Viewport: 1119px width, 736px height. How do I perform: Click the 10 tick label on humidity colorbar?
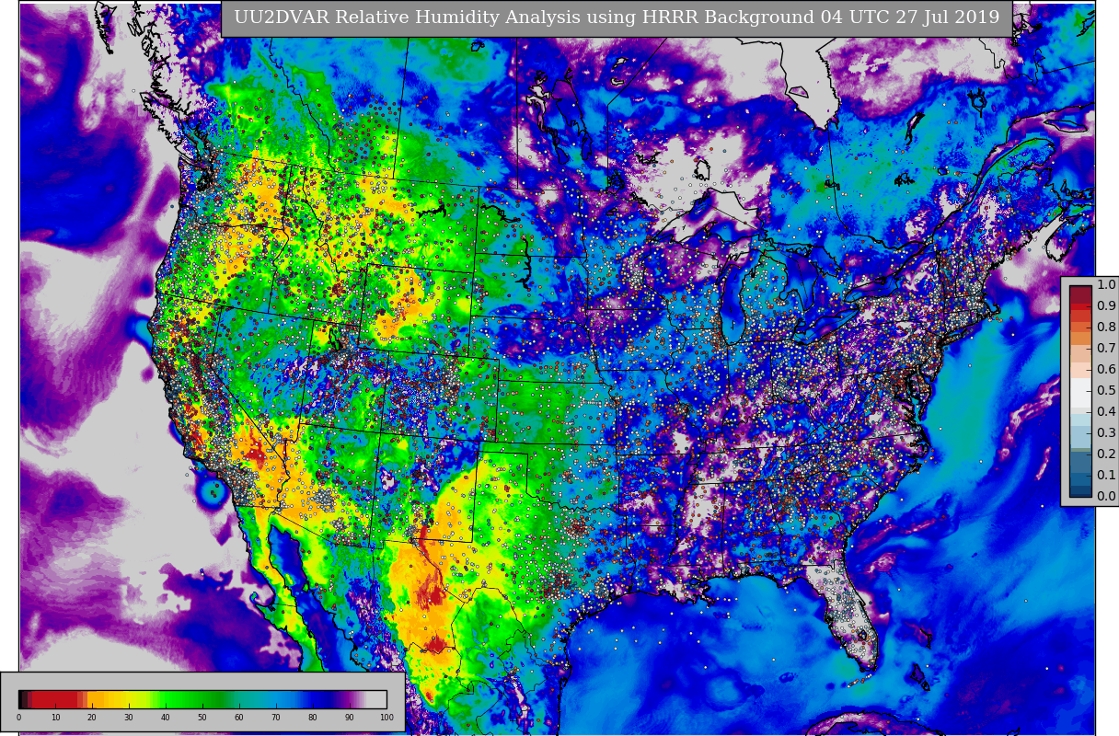click(55, 718)
